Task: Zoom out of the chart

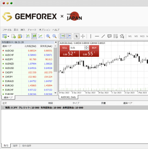Action: tap(54, 36)
